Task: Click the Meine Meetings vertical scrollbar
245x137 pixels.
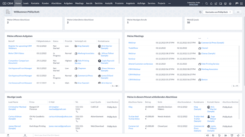Action: [x=239, y=65]
